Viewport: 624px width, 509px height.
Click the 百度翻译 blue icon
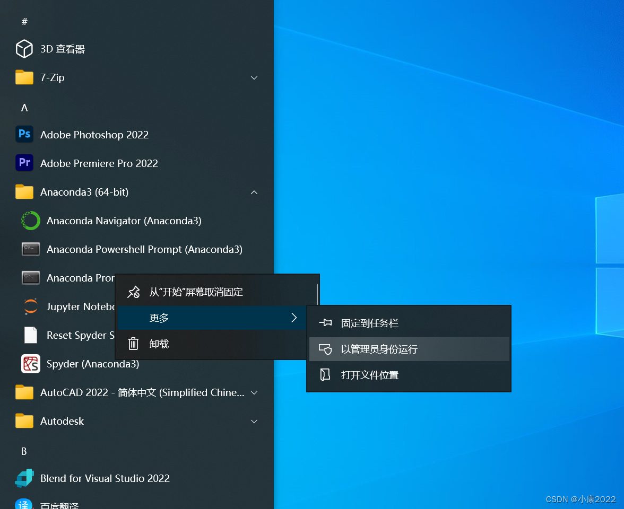point(23,504)
